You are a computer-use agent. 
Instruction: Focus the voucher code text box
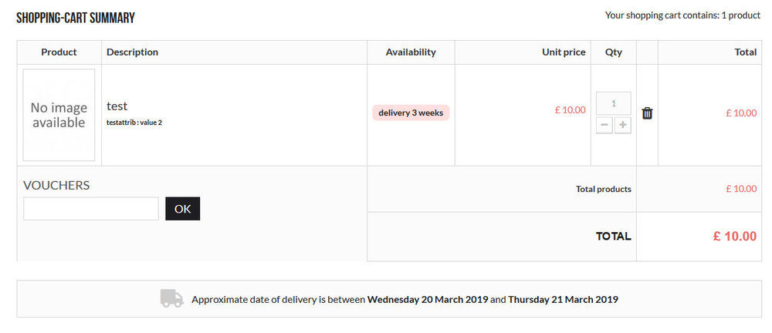point(91,209)
